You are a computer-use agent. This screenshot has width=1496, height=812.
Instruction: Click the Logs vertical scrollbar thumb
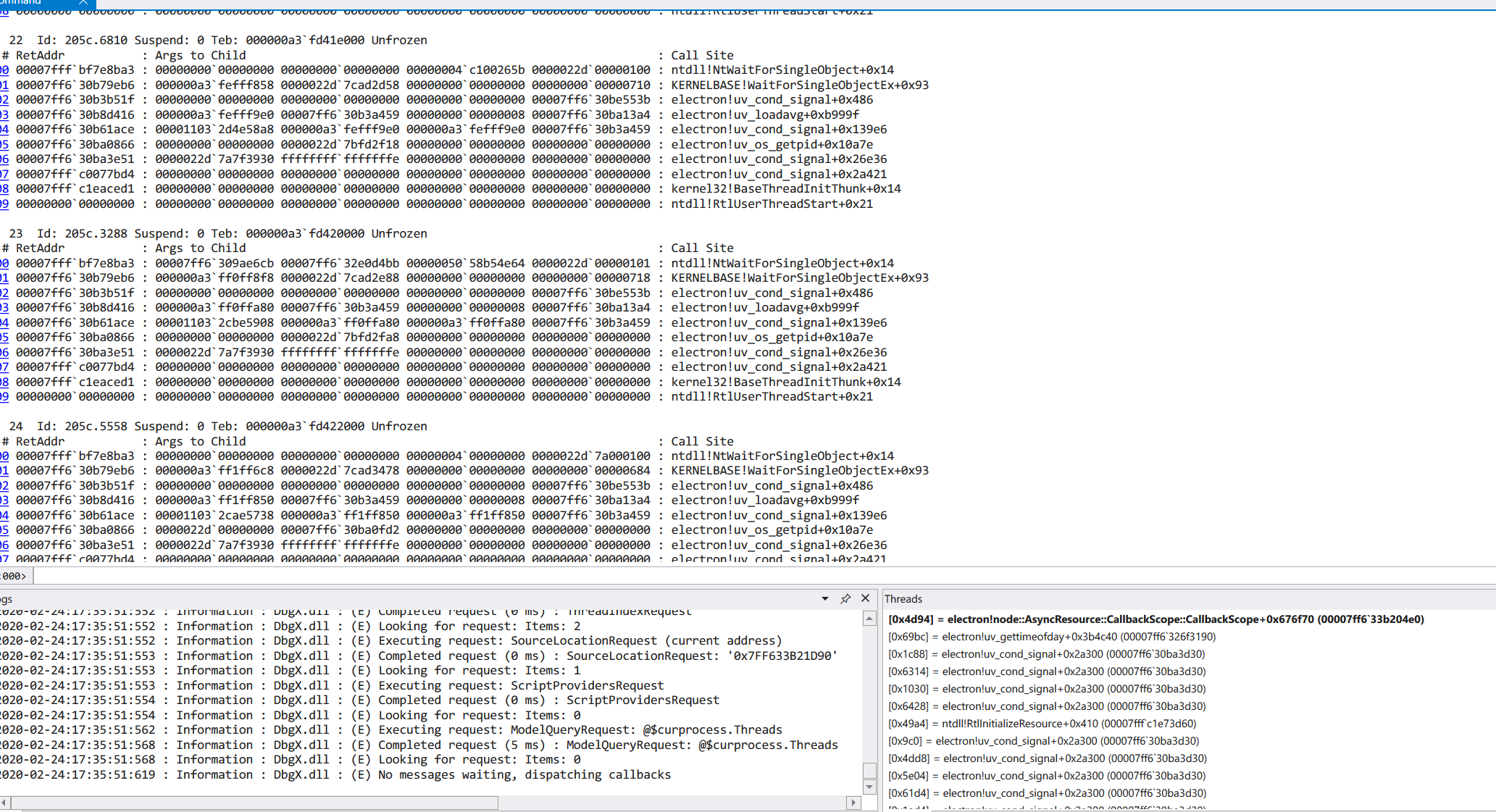pos(869,769)
